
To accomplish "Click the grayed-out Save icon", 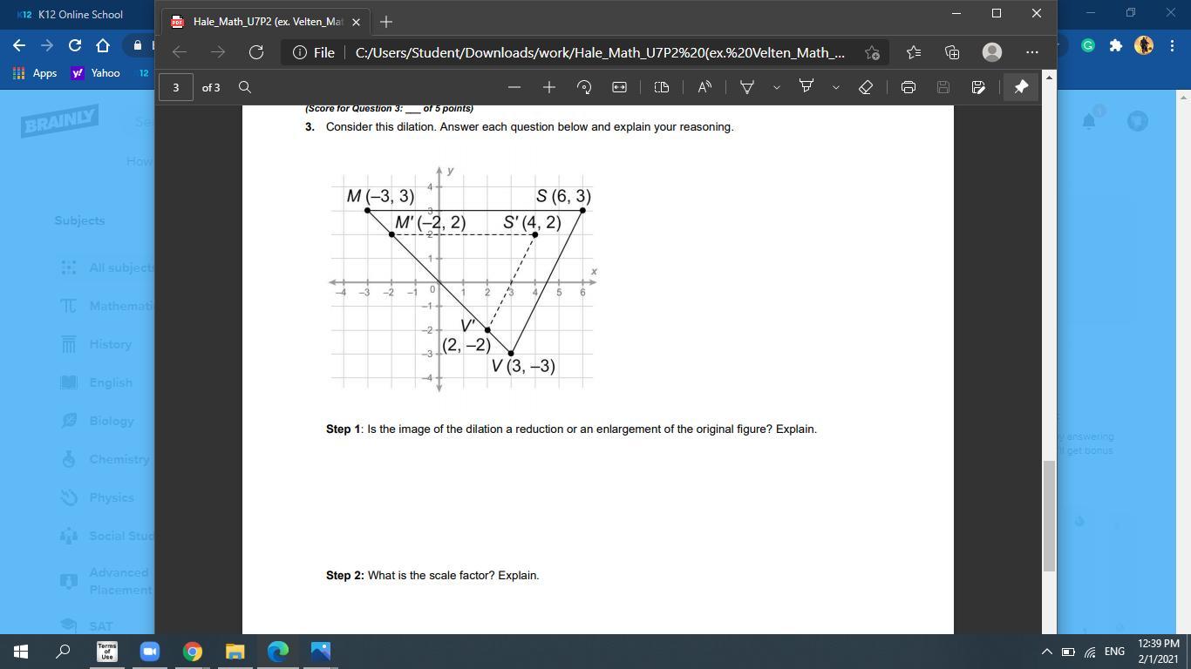I will (943, 87).
